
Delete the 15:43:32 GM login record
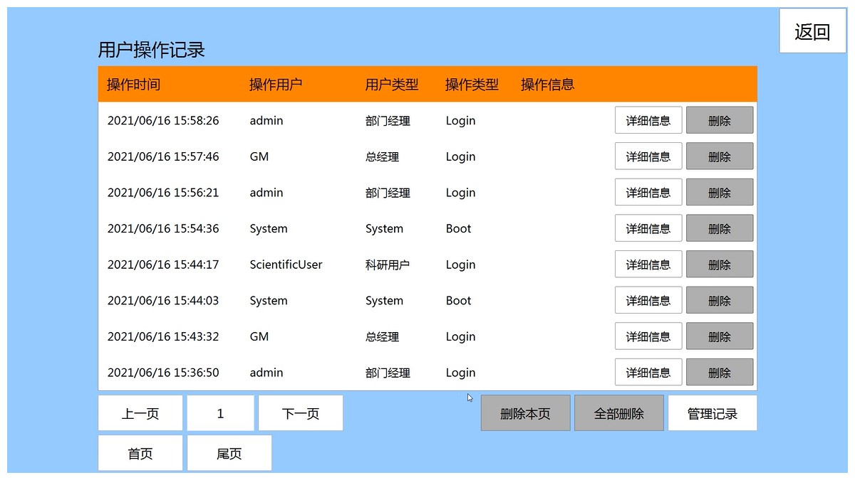click(x=719, y=336)
